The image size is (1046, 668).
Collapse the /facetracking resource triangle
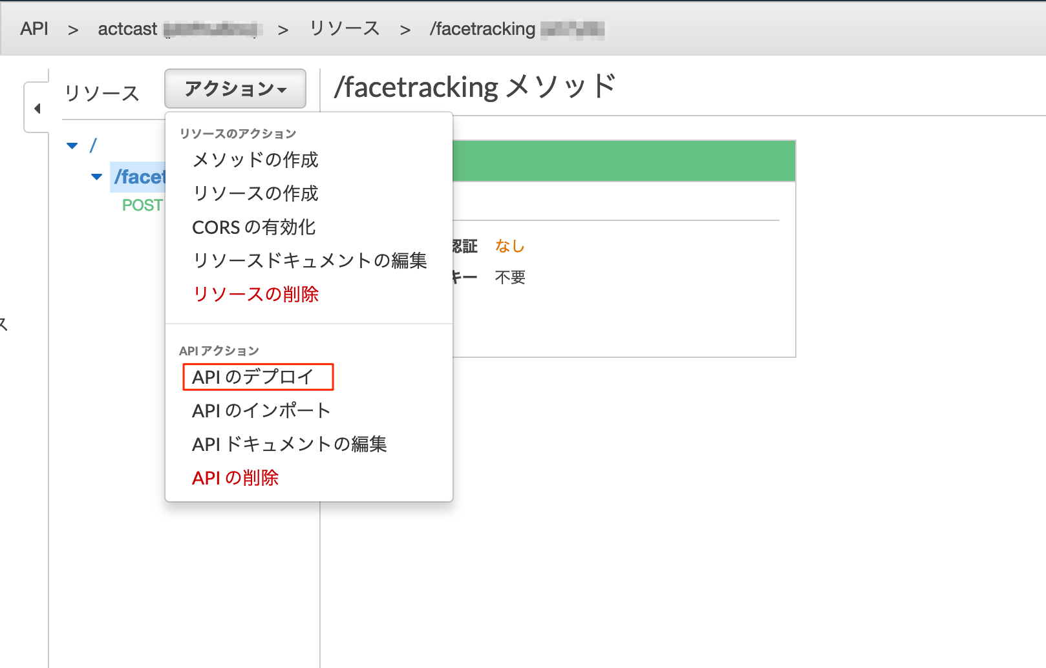pos(97,176)
